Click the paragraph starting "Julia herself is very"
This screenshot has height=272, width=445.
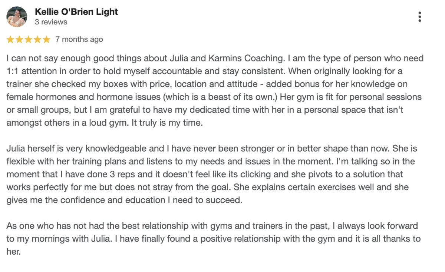click(211, 174)
